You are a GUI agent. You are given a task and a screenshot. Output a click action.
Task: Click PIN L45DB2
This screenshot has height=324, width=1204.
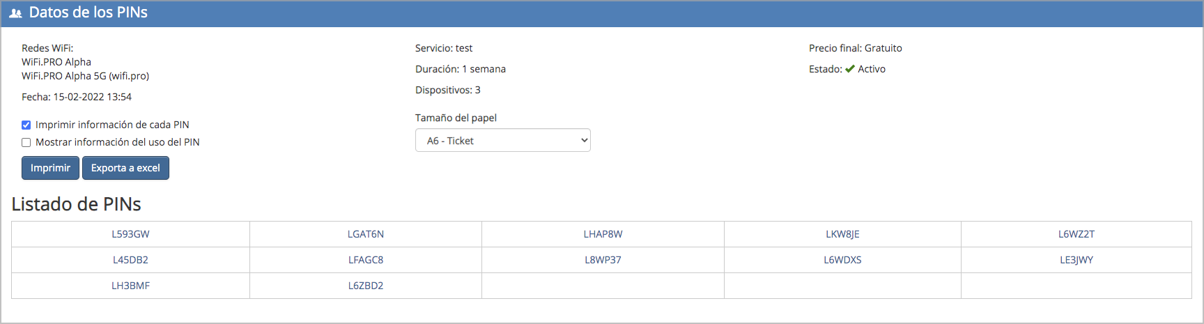point(130,260)
